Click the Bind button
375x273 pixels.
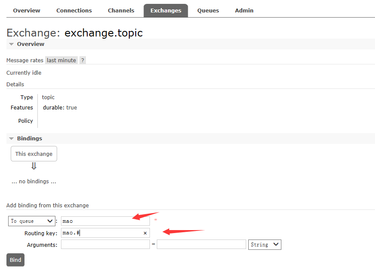pos(15,260)
